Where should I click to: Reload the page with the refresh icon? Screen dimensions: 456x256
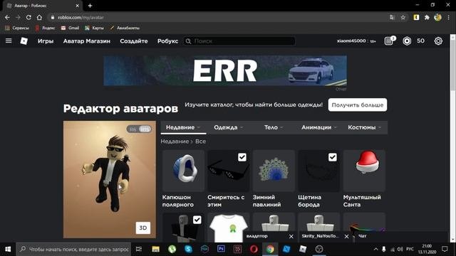(28, 17)
